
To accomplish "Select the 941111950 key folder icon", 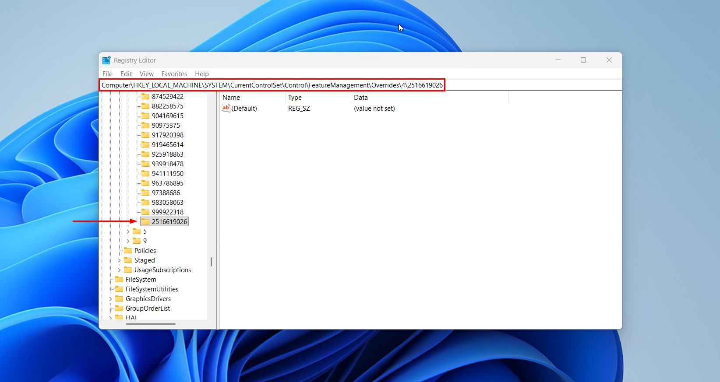I will coord(145,173).
